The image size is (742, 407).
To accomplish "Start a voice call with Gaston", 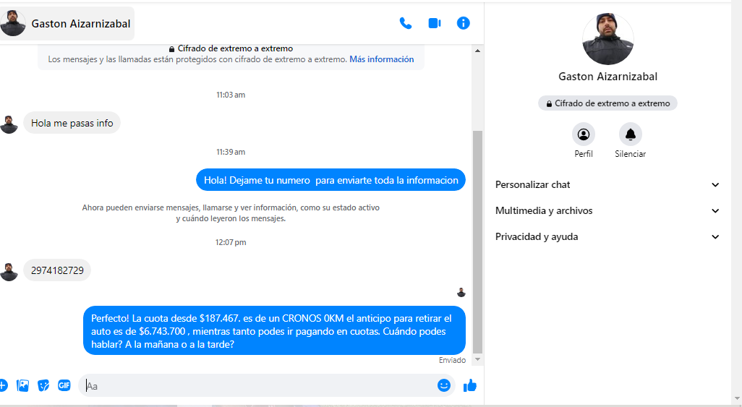I will tap(405, 23).
